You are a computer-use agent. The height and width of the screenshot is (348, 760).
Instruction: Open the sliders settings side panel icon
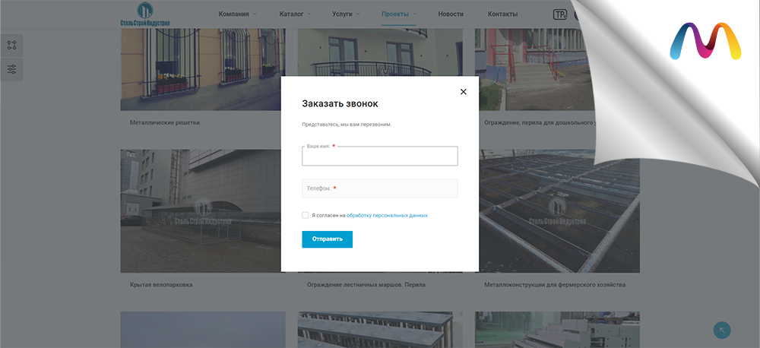pyautogui.click(x=11, y=69)
